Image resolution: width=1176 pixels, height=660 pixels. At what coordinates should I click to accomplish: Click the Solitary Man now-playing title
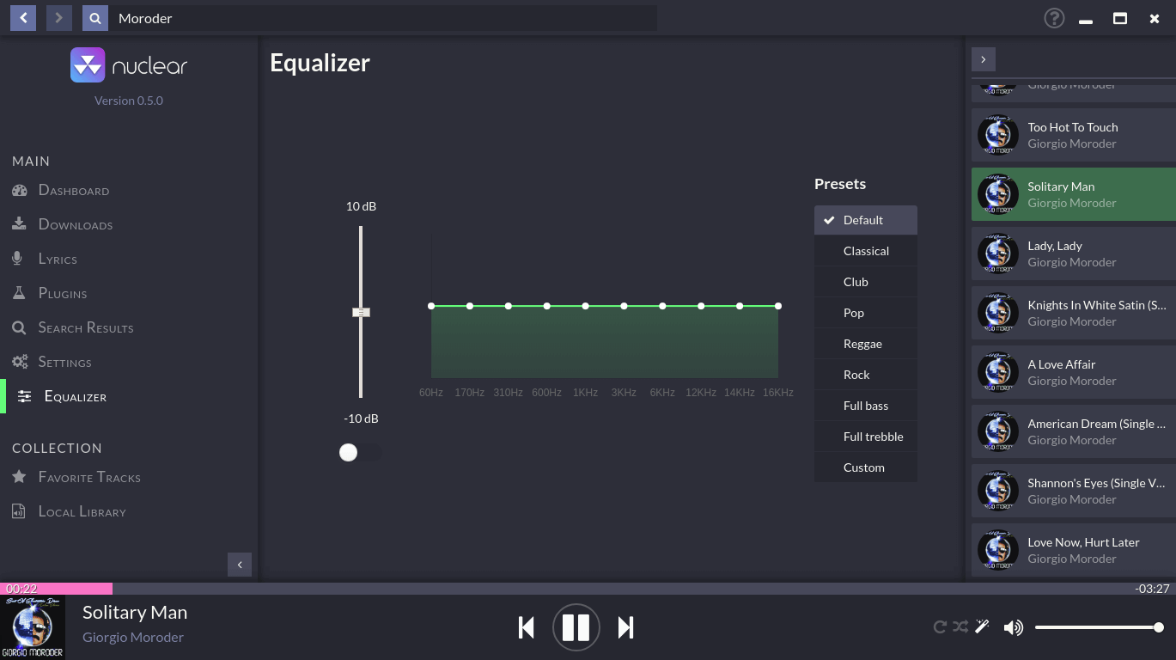click(x=135, y=613)
